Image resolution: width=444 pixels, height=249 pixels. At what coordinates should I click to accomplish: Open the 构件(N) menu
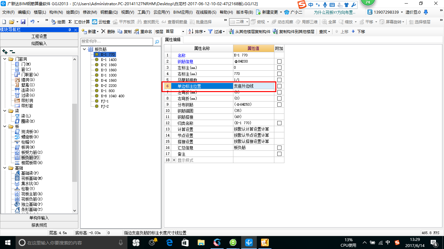pyautogui.click(x=56, y=12)
